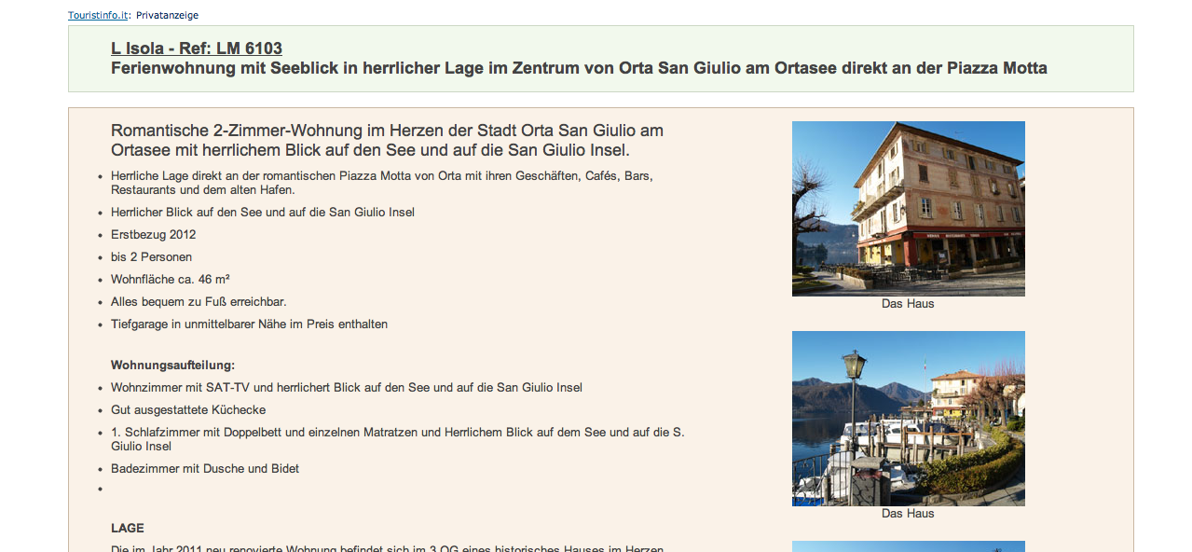Click the 'Erstbezug 2012' list item
Screen dimensions: 1192x552
[153, 235]
